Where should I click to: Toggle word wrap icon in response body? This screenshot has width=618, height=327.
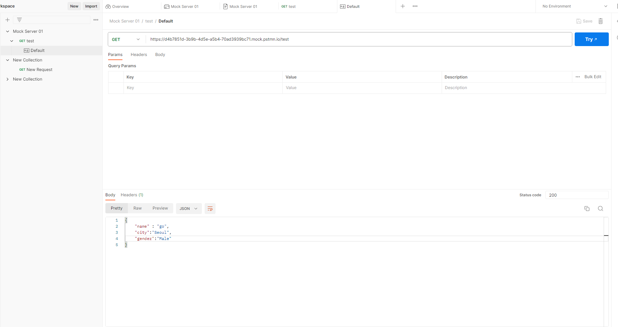point(210,209)
